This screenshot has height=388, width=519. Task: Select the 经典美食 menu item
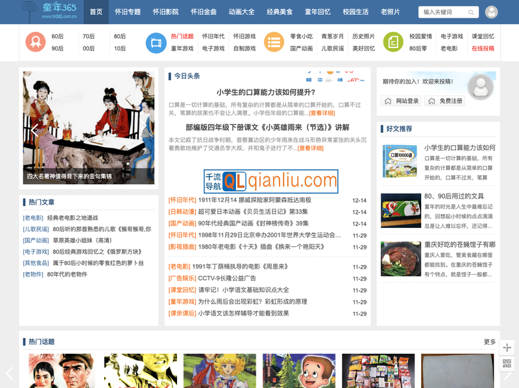point(279,12)
